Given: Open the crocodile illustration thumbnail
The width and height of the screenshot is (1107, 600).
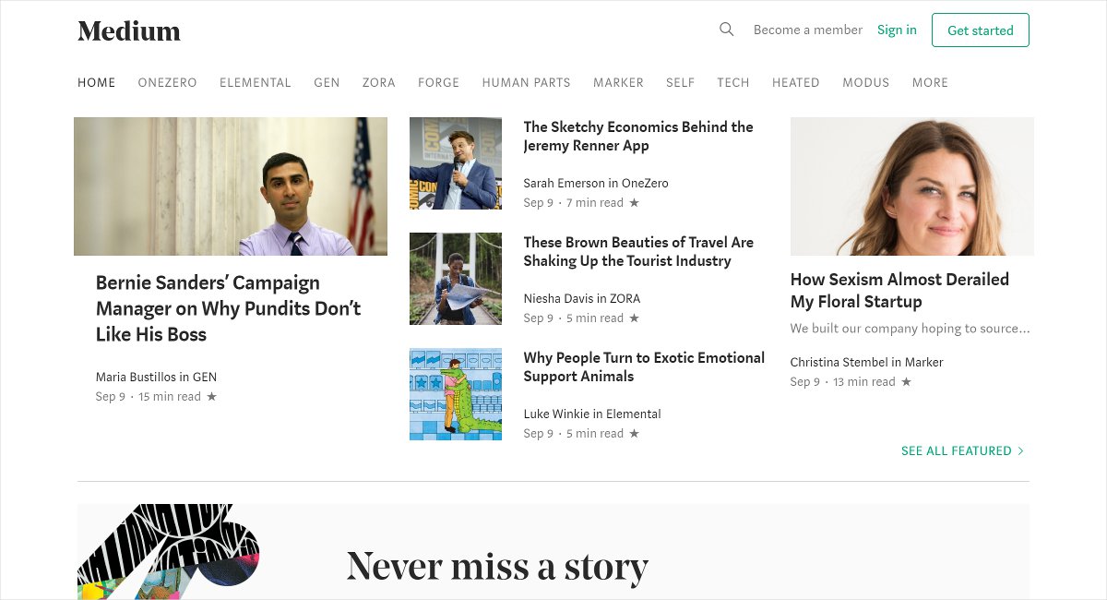Looking at the screenshot, I should click(x=456, y=394).
